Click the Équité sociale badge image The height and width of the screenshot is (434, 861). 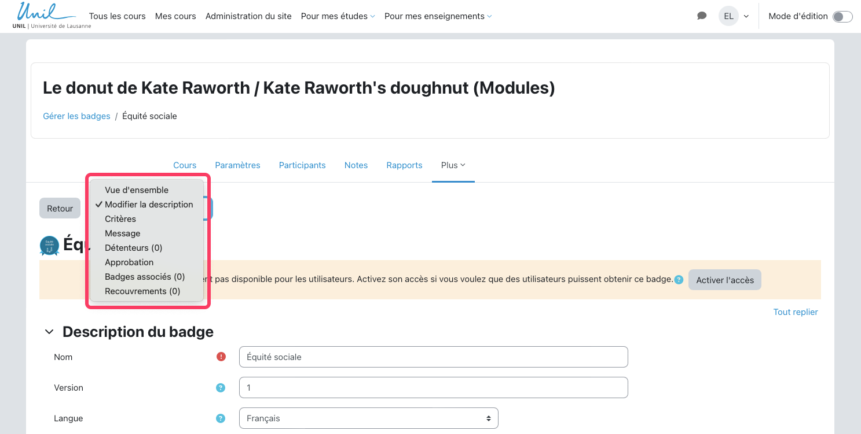pos(49,246)
